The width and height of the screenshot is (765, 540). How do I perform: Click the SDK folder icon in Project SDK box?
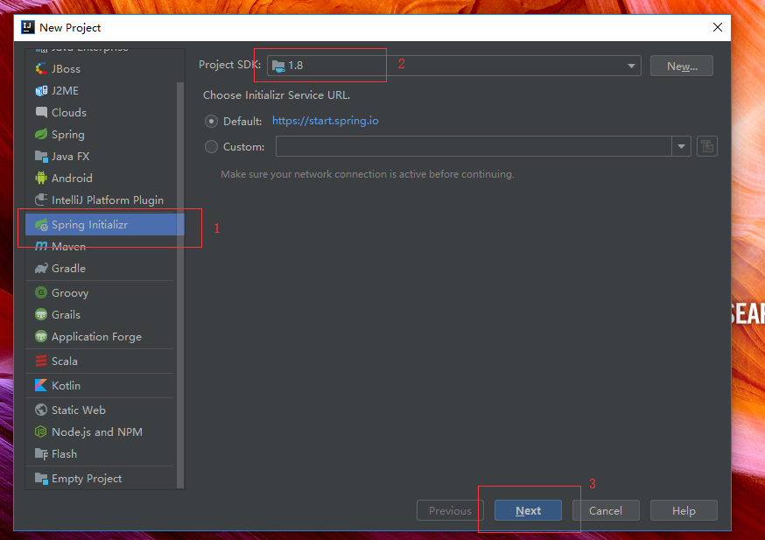[278, 66]
